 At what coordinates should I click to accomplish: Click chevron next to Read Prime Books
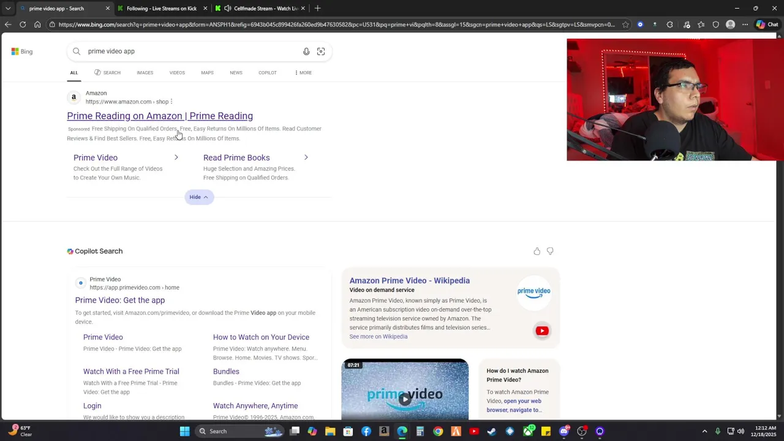(306, 157)
